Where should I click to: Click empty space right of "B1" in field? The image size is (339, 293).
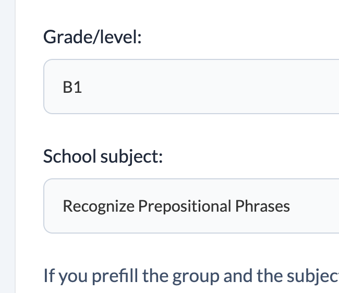[x=209, y=87]
